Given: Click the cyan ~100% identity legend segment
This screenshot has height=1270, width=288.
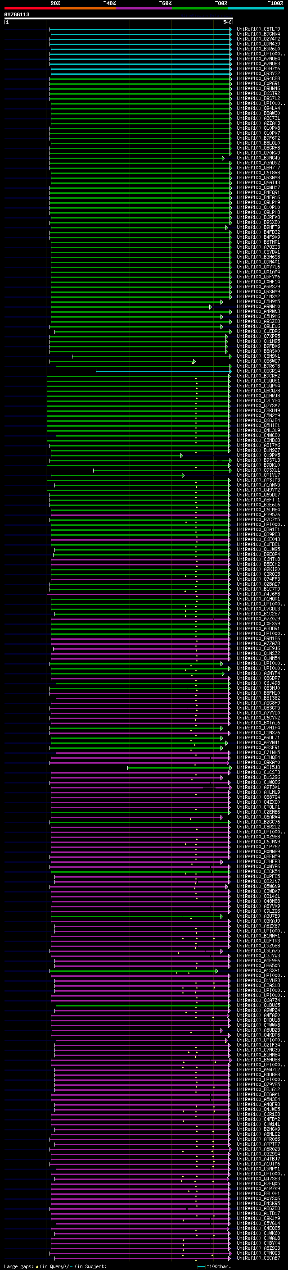Looking at the screenshot, I should (256, 8).
